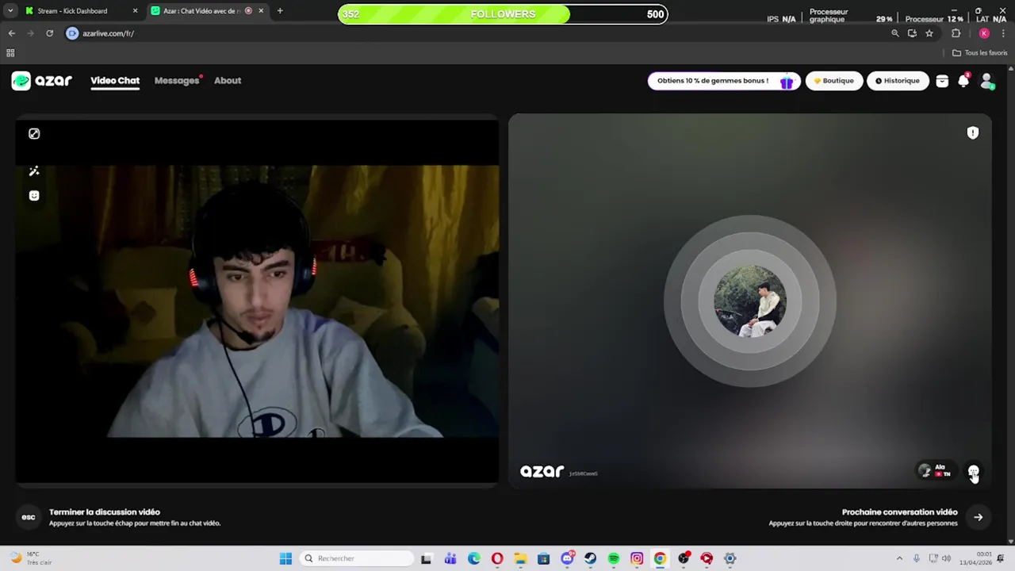Switch to the Messages tab
This screenshot has height=571, width=1015.
coord(177,81)
